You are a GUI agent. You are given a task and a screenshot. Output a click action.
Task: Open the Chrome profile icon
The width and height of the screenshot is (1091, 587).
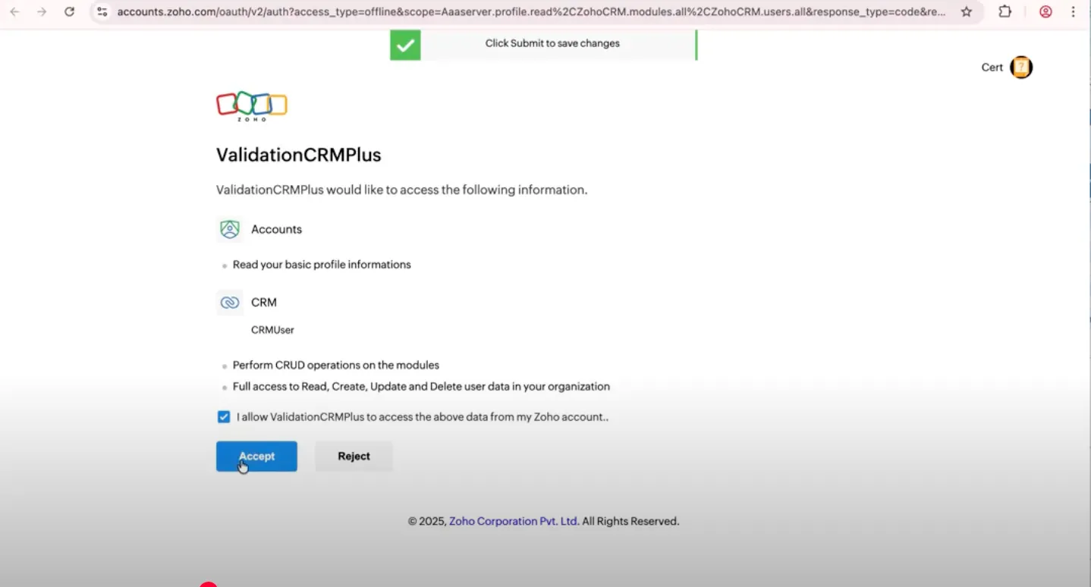1045,12
